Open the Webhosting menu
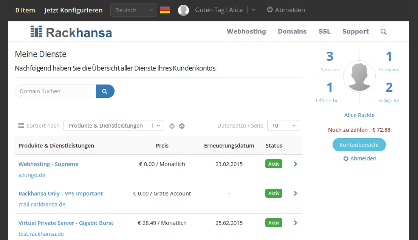This screenshot has height=240, width=418. tap(246, 31)
